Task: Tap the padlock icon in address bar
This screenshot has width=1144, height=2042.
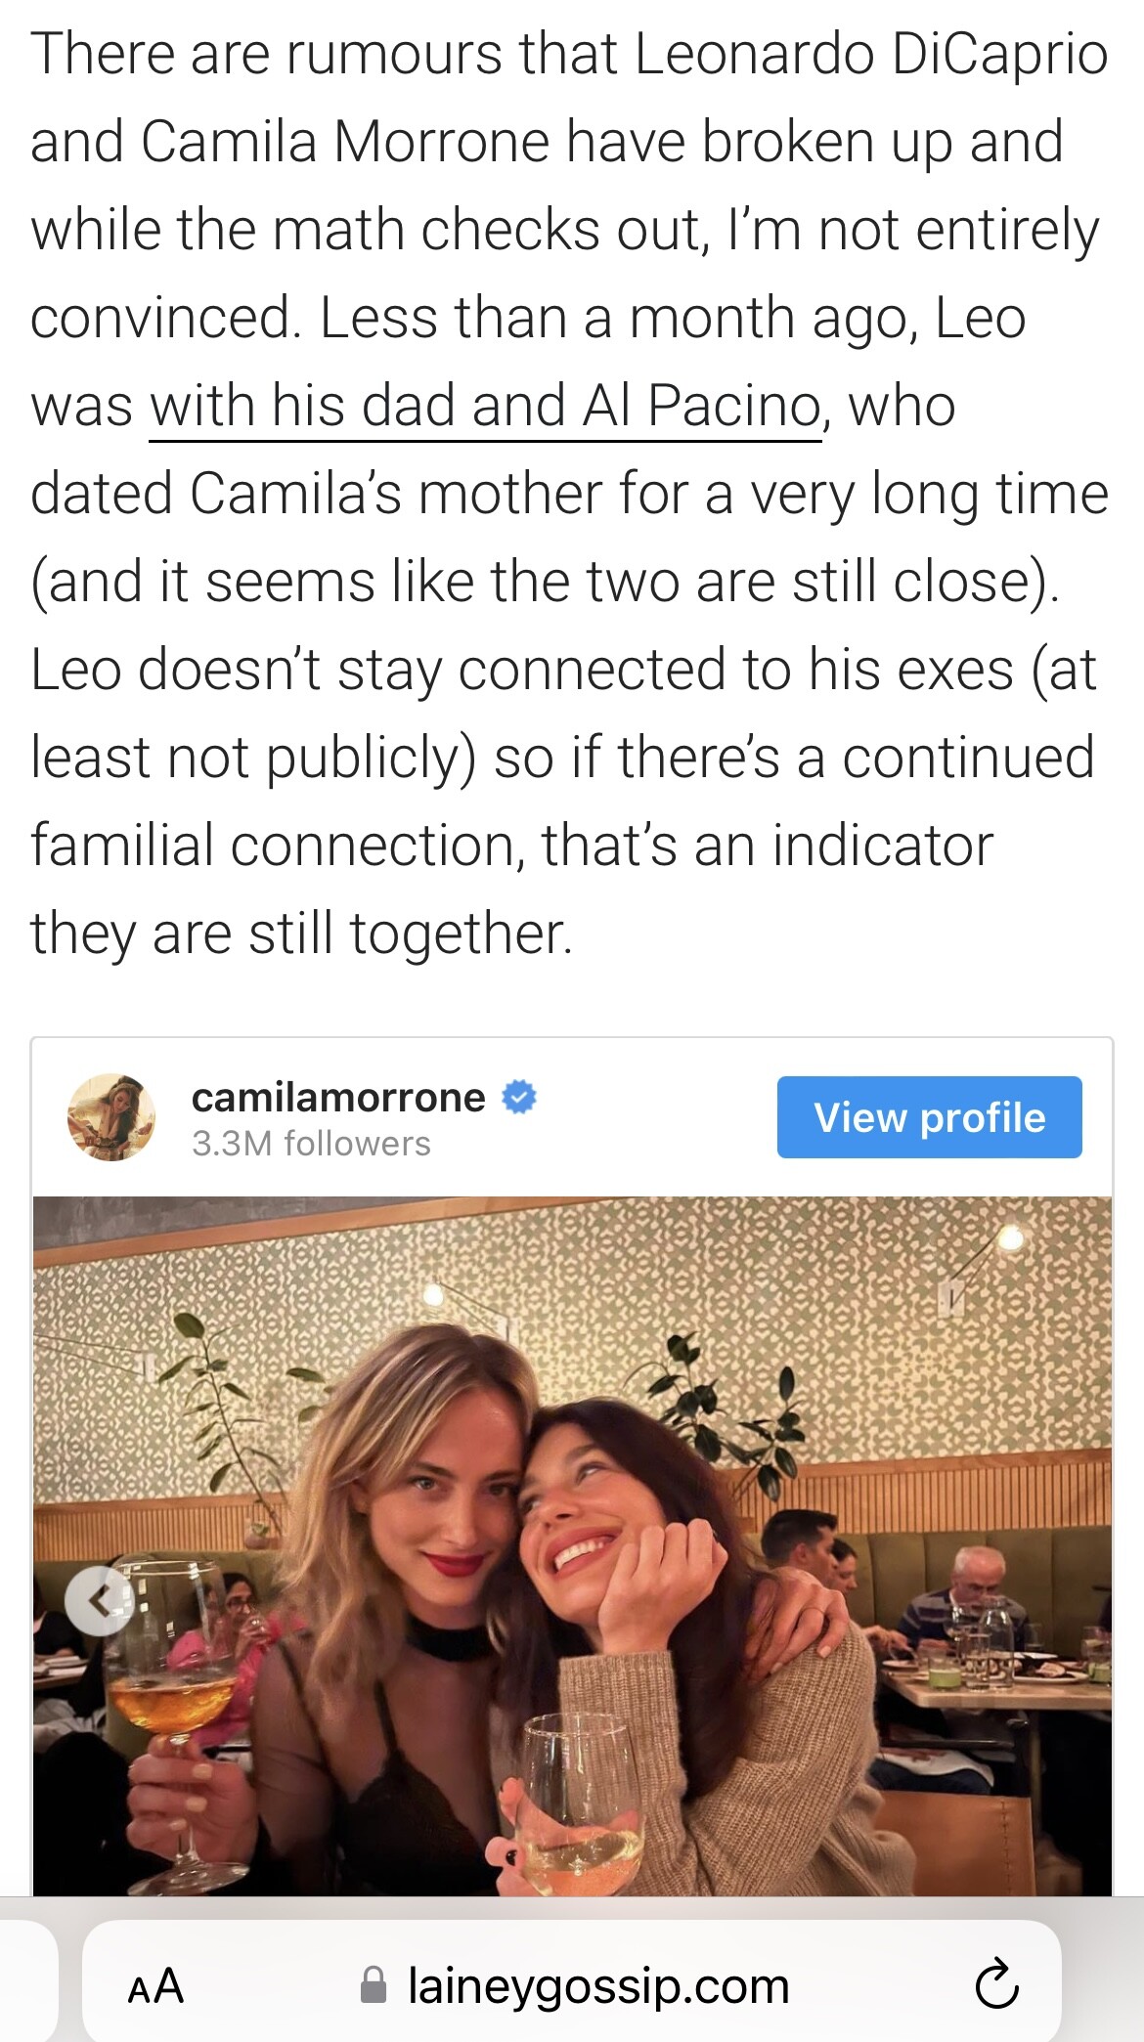Action: click(374, 1985)
